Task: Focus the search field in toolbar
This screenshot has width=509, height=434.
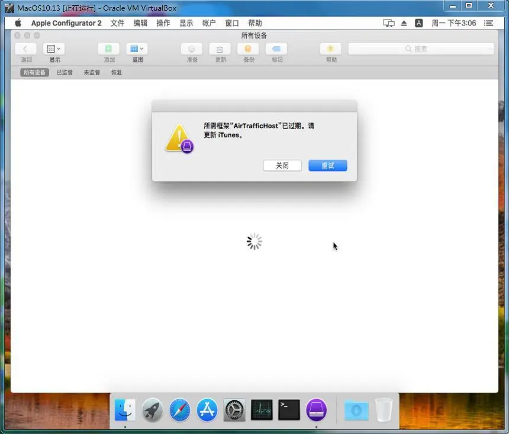Action: click(x=421, y=49)
